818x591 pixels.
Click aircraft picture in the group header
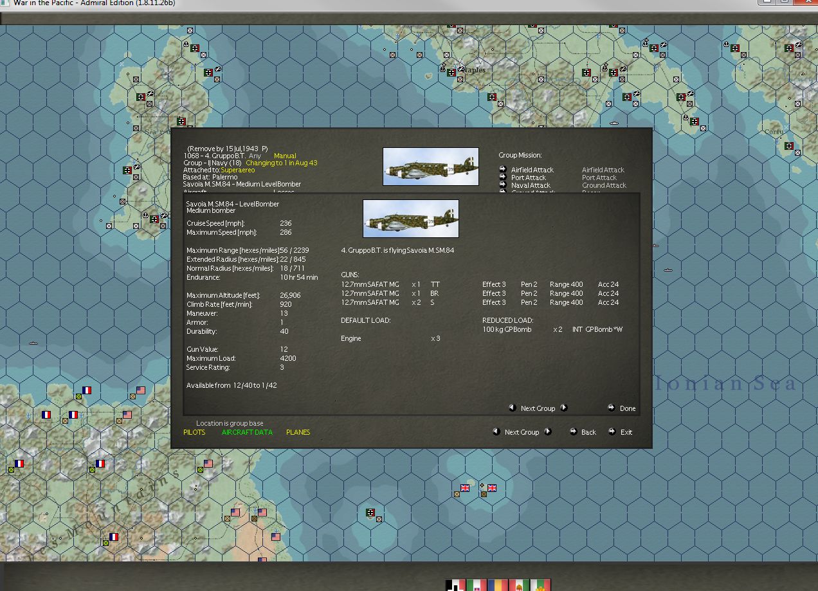coord(430,167)
